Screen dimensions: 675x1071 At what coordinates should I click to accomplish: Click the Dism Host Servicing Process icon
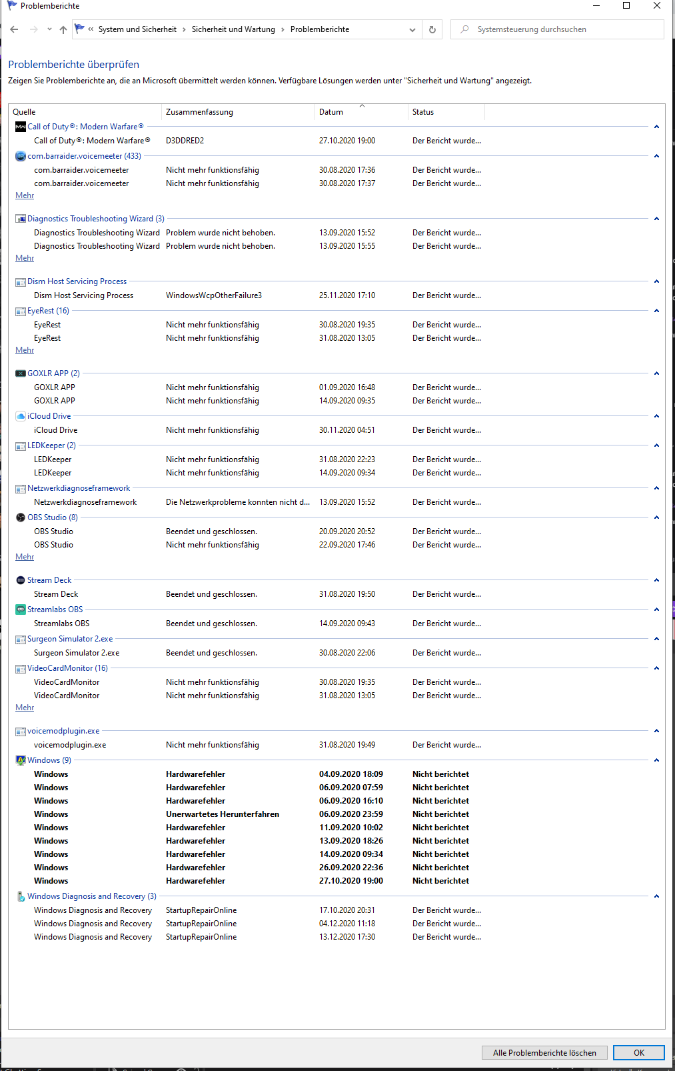pyautogui.click(x=21, y=281)
